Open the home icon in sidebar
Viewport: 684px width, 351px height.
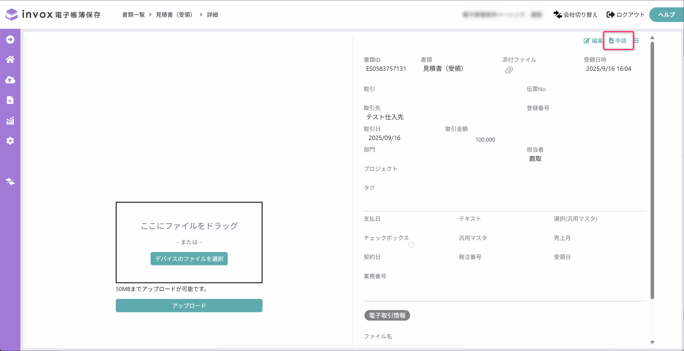coord(10,59)
